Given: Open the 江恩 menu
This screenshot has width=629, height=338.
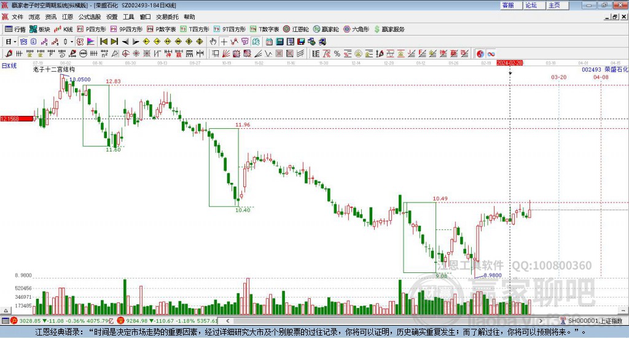Looking at the screenshot, I should click(x=68, y=17).
